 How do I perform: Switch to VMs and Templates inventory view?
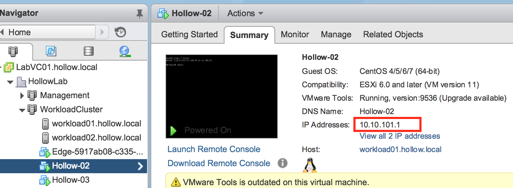click(51, 51)
